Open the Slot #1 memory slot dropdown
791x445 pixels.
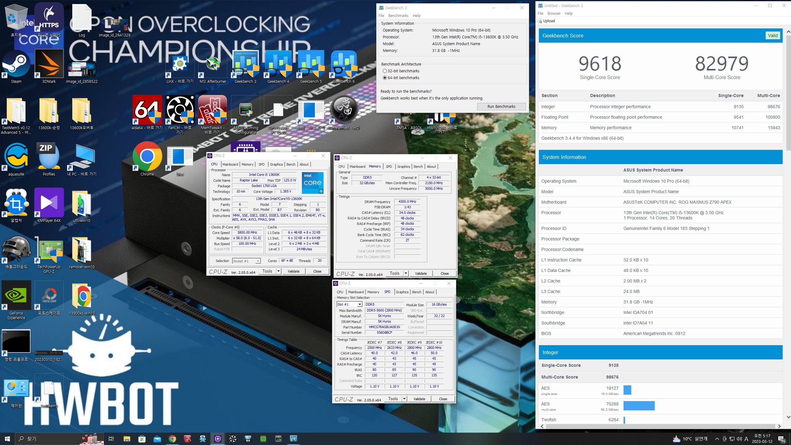349,304
